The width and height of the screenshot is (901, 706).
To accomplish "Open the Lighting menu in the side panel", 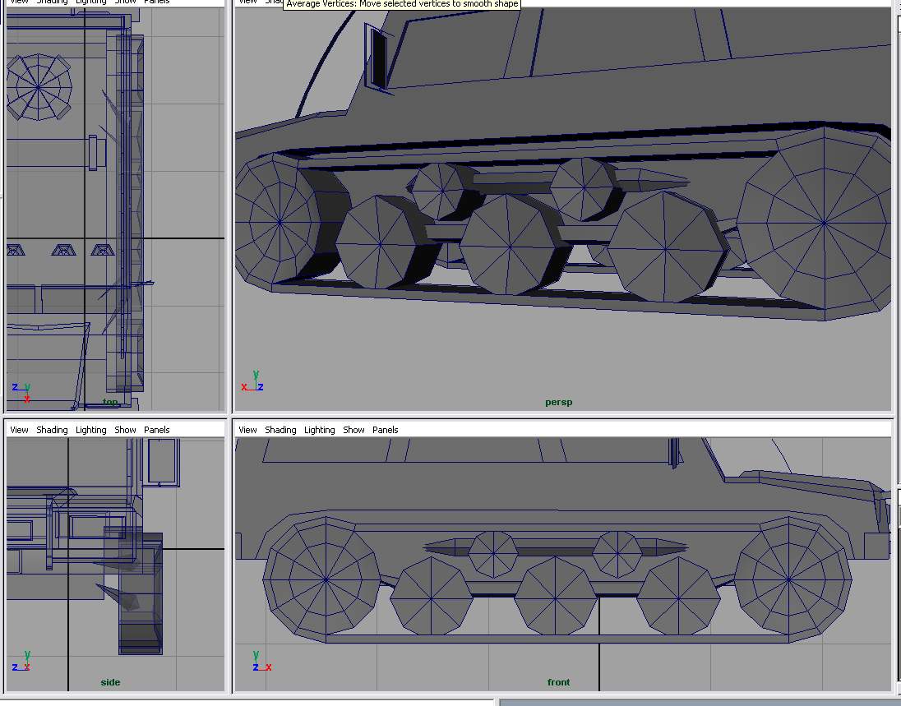I will coord(91,430).
